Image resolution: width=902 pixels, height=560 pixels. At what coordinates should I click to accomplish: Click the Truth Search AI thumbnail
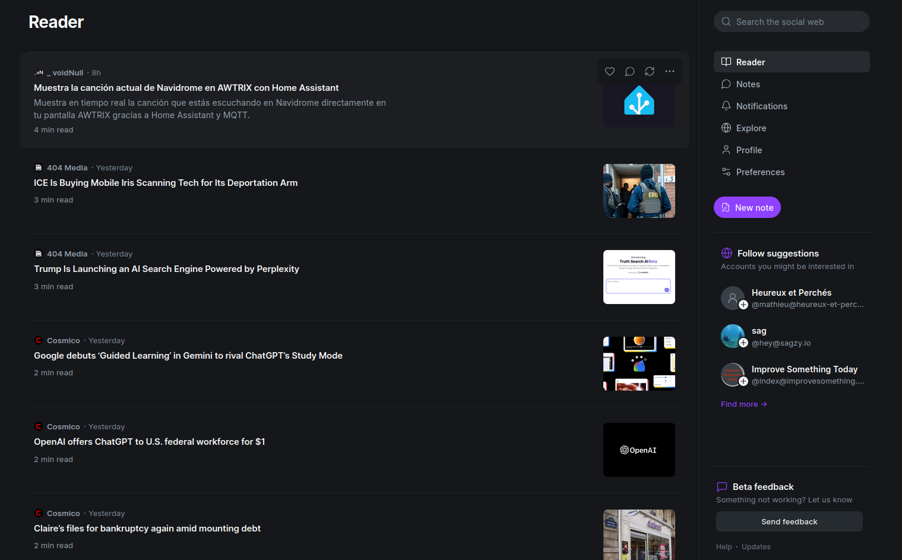click(x=639, y=277)
